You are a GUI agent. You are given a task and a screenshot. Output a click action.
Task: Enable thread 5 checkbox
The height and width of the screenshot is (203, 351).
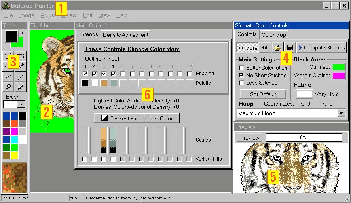123,74
